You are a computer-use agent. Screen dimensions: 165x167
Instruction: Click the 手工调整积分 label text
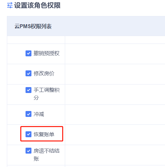click(x=46, y=94)
